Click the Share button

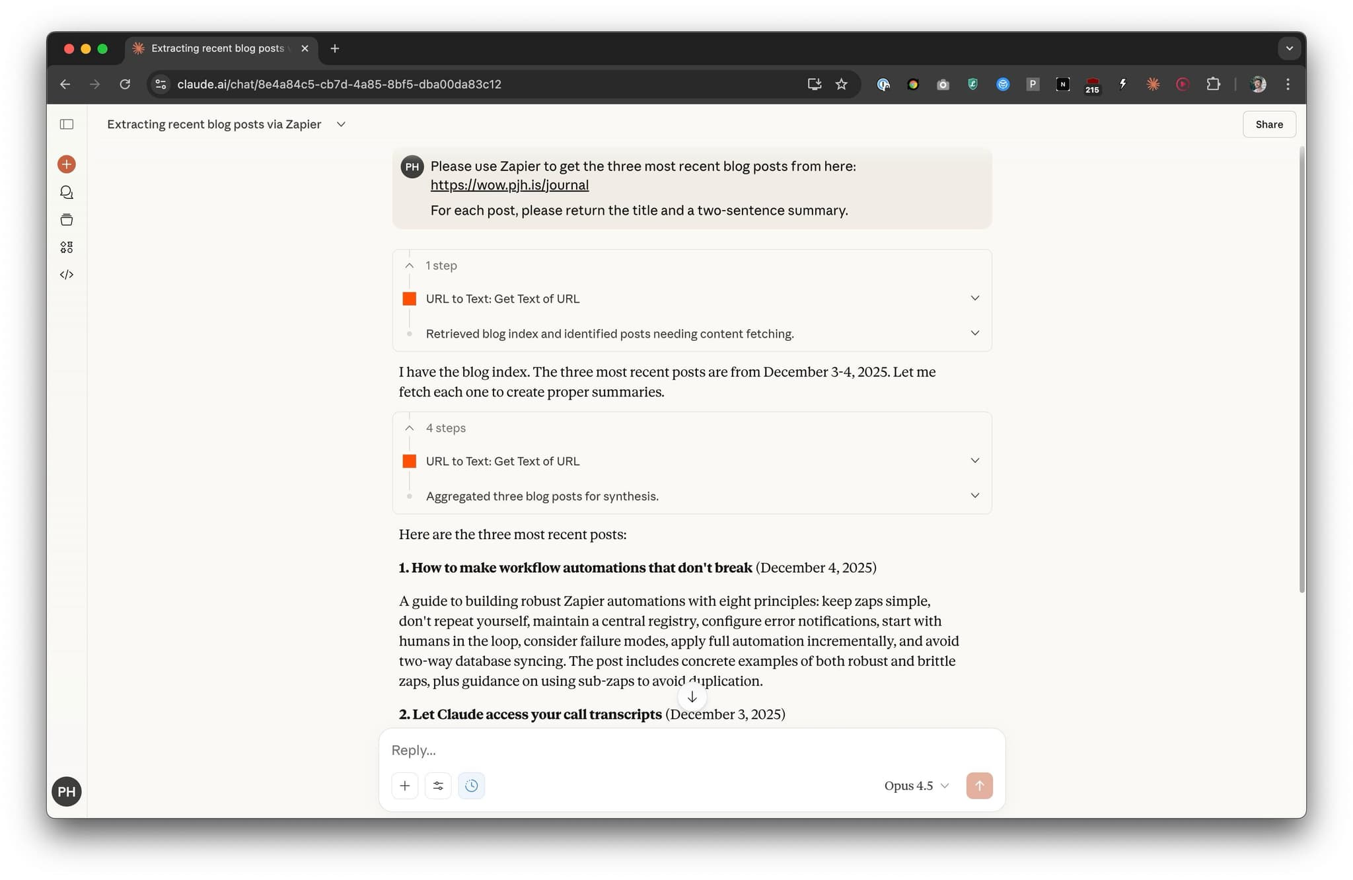[x=1268, y=124]
